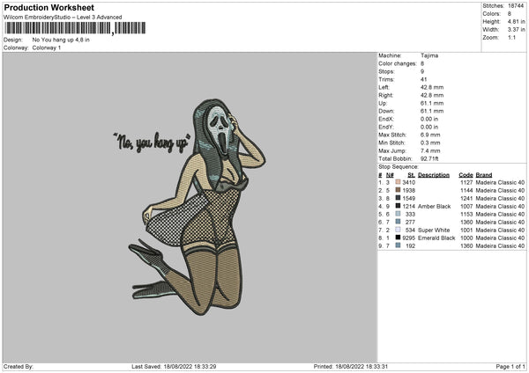
Task: Click the Max Stitch value '6.9 mm'
Action: (430, 135)
